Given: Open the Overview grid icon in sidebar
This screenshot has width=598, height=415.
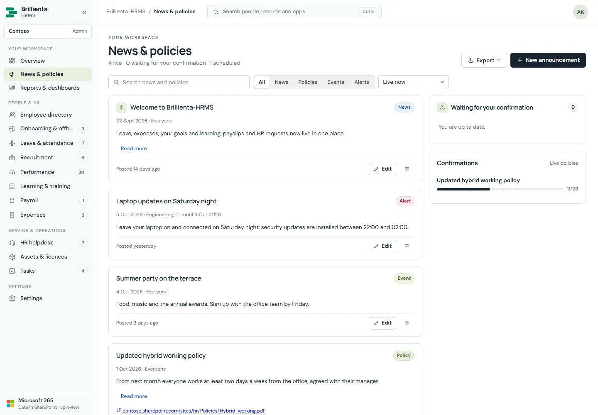Looking at the screenshot, I should (12, 61).
